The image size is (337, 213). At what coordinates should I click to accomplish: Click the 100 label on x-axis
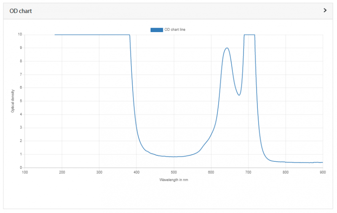[25, 172]
